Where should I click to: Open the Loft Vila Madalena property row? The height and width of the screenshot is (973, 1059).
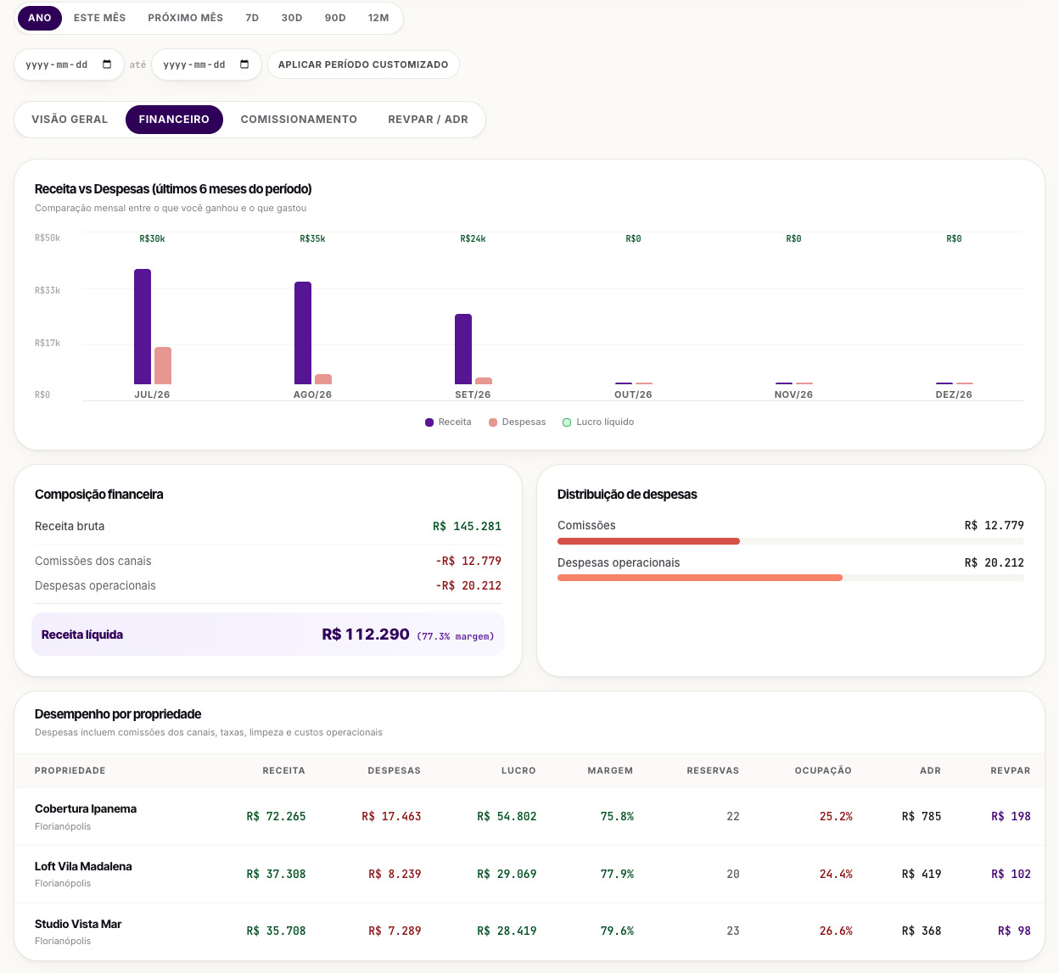(x=529, y=874)
